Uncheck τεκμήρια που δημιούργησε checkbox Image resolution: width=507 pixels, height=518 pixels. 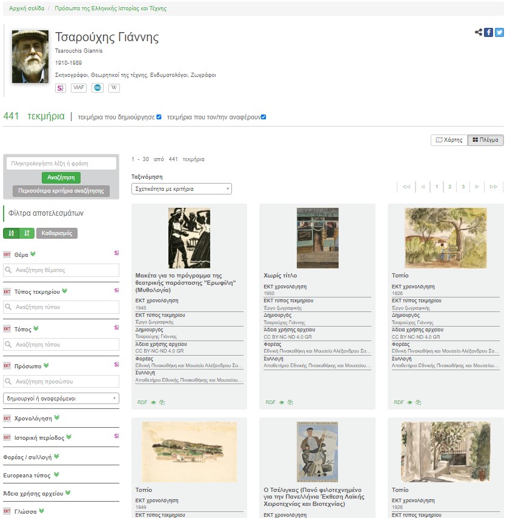tap(159, 117)
